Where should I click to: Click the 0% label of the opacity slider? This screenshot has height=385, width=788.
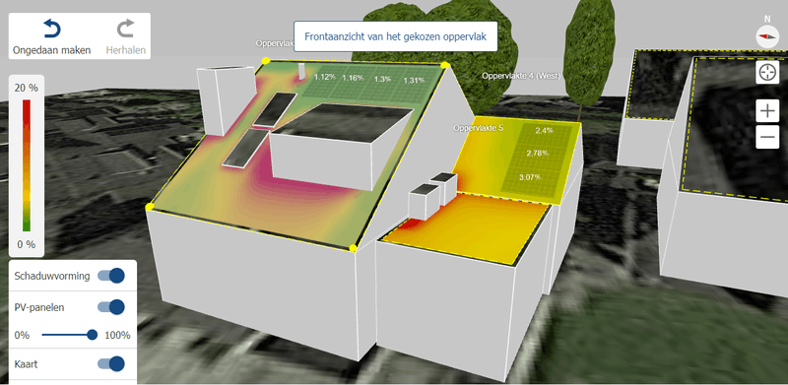click(x=22, y=335)
